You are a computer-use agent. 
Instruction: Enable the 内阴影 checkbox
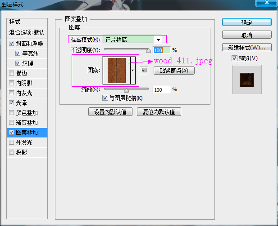pyautogui.click(x=12, y=83)
